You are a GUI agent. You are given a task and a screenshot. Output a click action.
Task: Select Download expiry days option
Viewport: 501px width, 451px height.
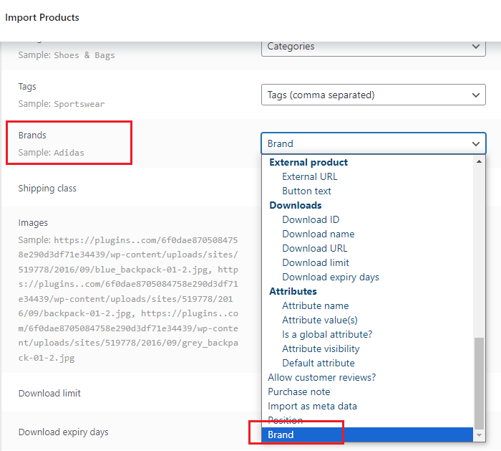click(x=330, y=277)
